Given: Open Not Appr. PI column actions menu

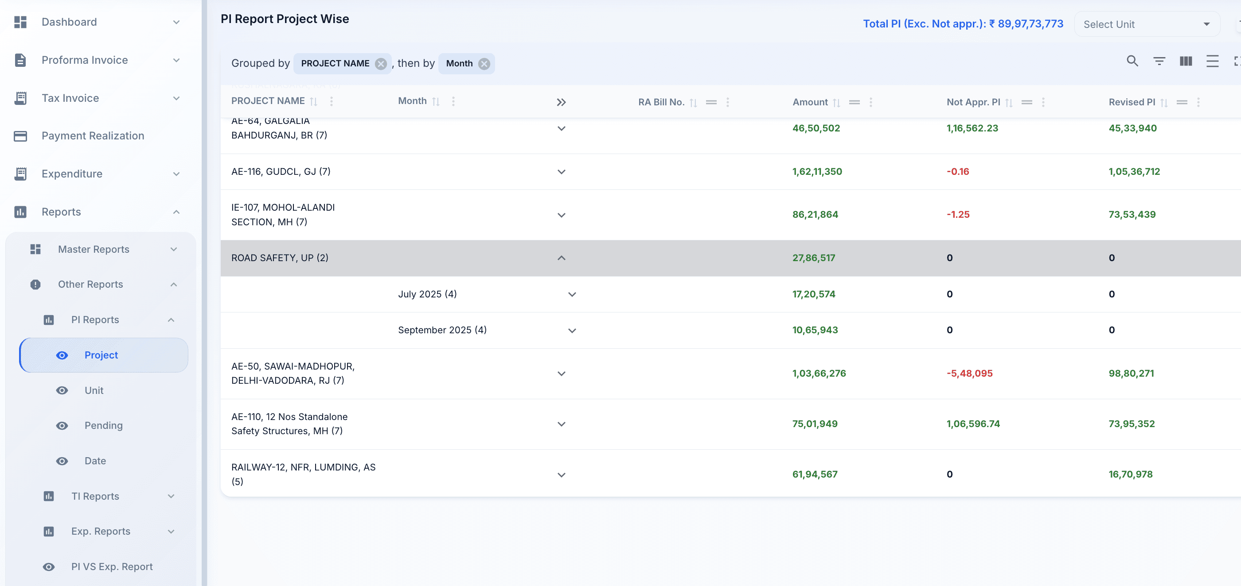Looking at the screenshot, I should click(1043, 103).
